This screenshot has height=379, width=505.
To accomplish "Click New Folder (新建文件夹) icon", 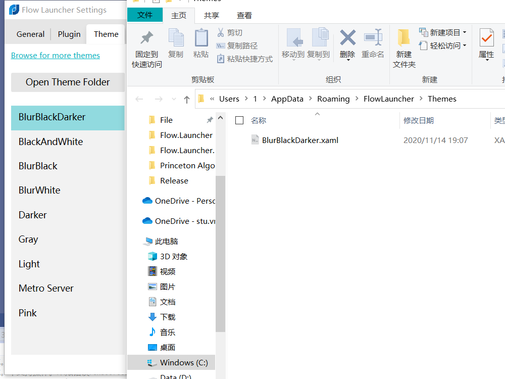I will coord(403,38).
